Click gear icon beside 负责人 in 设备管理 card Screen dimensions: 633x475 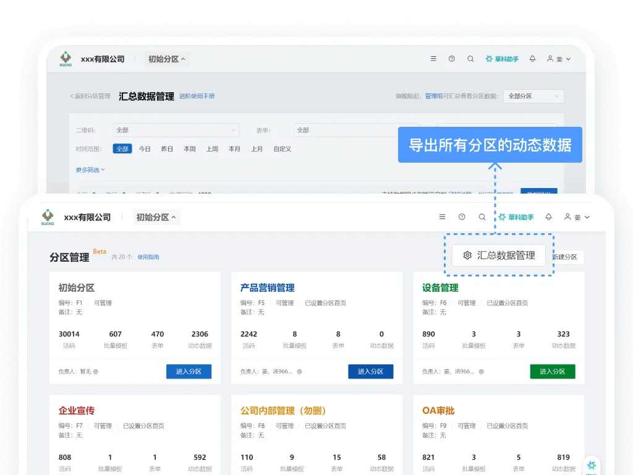[481, 372]
